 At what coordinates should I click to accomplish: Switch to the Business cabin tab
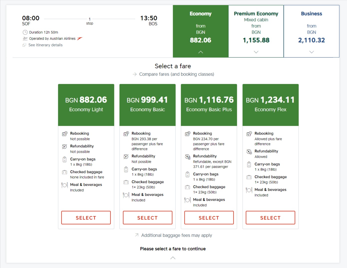(311, 31)
